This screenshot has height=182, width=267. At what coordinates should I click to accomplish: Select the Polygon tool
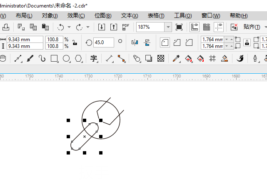(x=78, y=59)
